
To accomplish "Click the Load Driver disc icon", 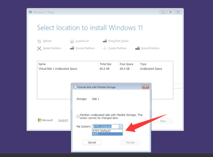I will 72,41.
